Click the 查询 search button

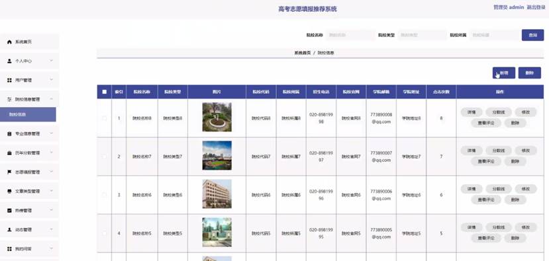[x=532, y=35]
